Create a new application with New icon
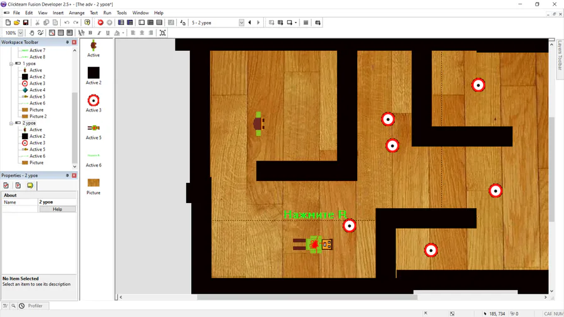This screenshot has width=564, height=317. 8,23
